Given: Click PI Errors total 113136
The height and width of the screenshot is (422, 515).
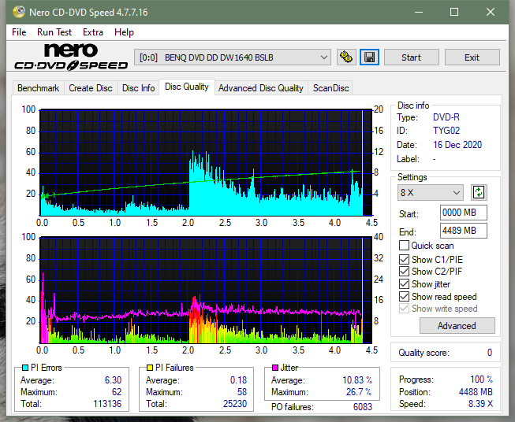Looking at the screenshot, I should pos(107,404).
